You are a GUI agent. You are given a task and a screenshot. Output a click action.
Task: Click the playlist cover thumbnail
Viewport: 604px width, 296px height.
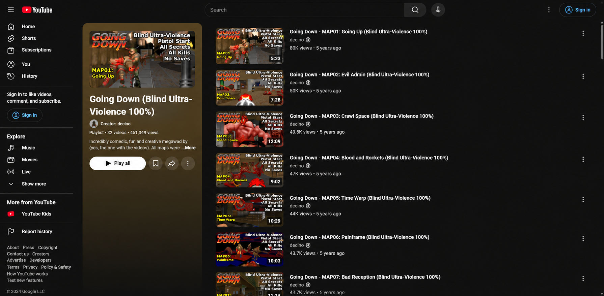coord(142,59)
